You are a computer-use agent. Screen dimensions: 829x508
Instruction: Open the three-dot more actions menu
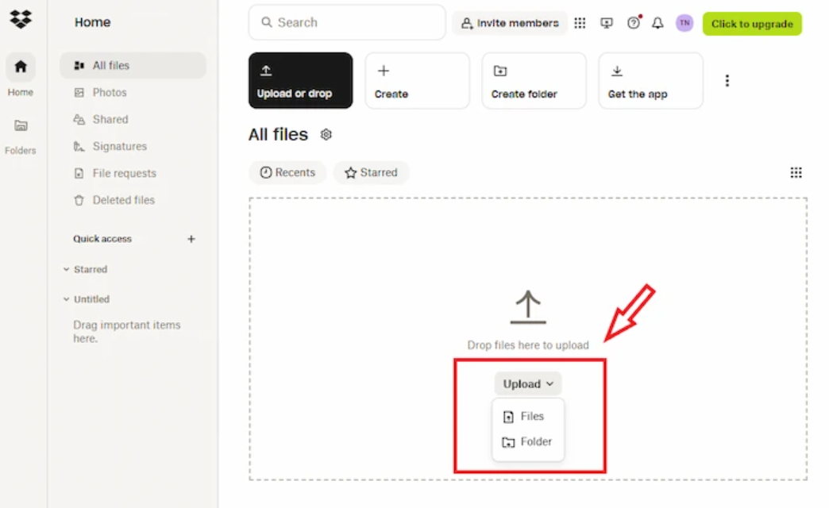click(727, 80)
